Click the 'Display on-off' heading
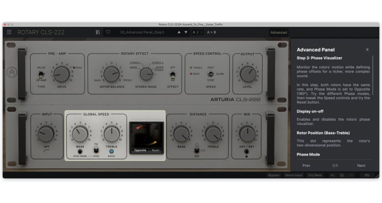The image size is (382, 203). pos(310,111)
